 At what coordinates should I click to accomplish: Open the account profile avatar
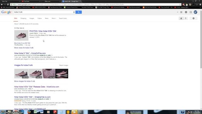pyautogui.click(x=195, y=12)
